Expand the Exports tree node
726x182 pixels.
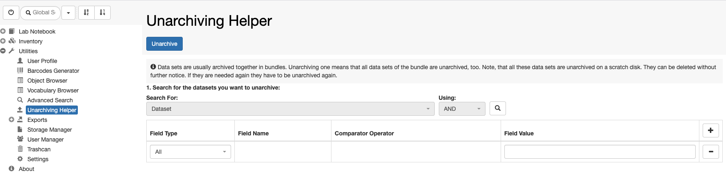11,120
